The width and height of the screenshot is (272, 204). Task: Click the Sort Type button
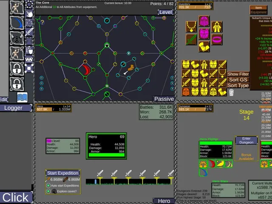[x=238, y=85]
